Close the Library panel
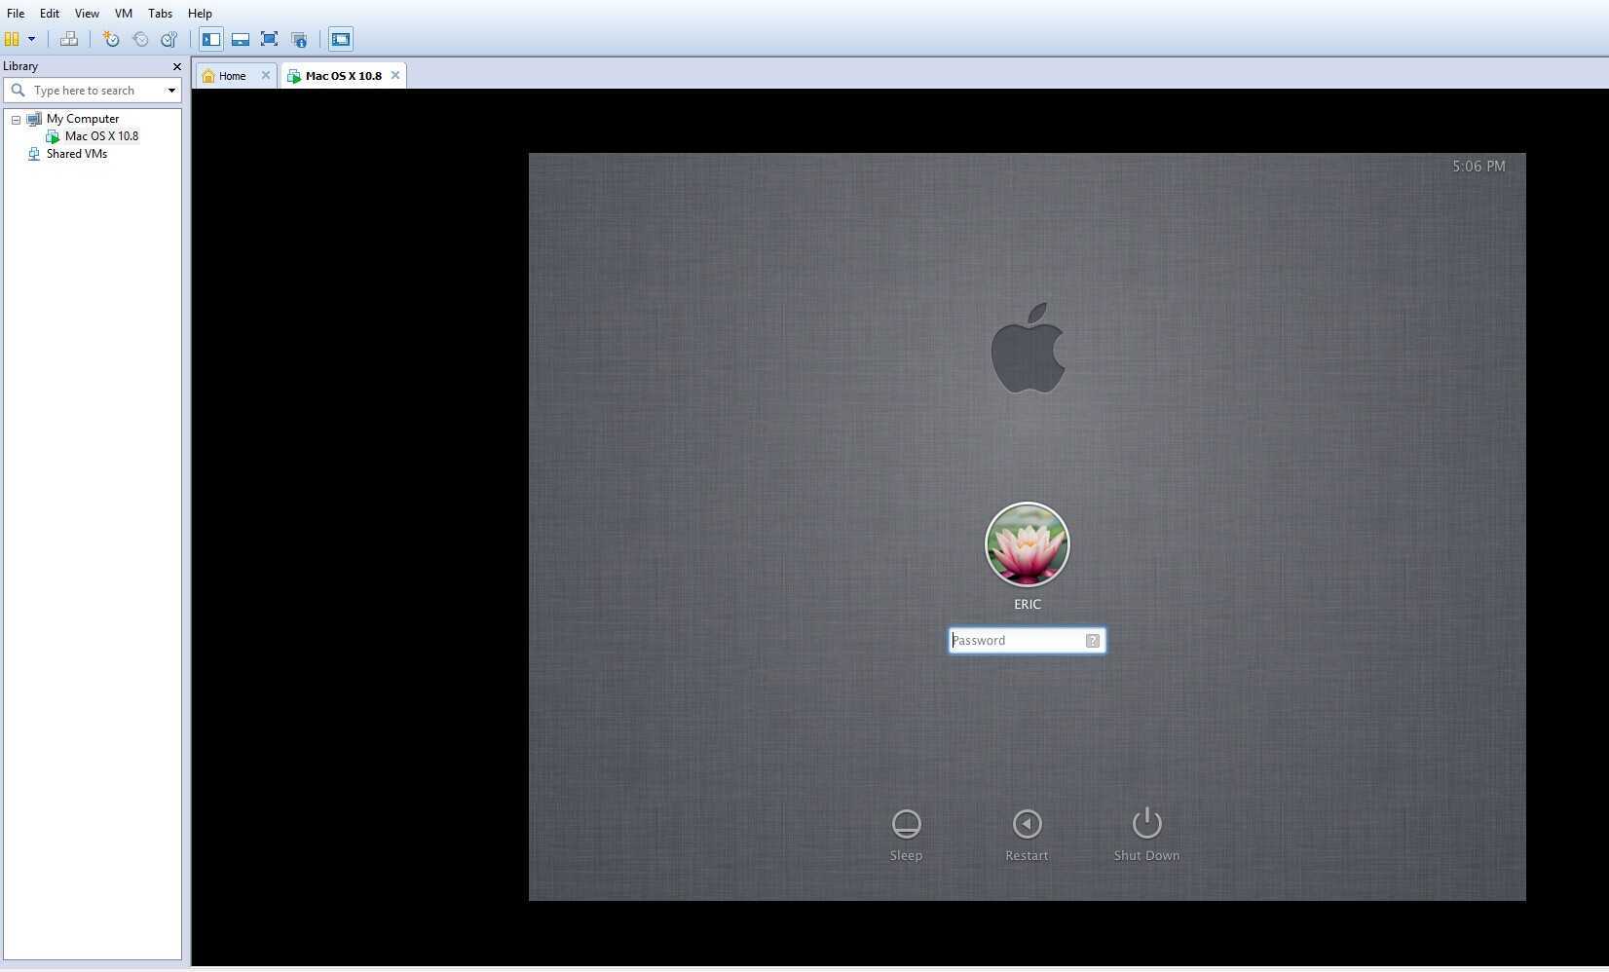 tap(176, 66)
